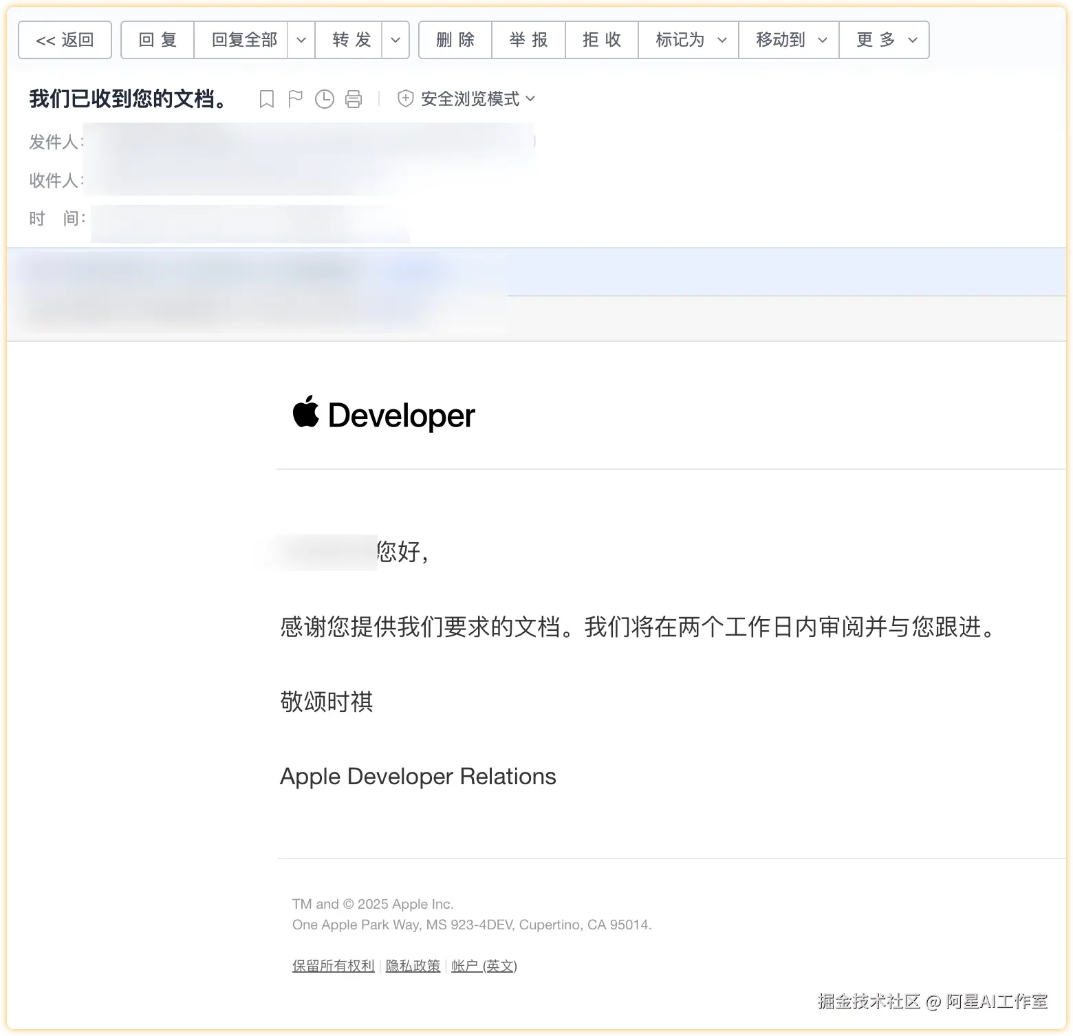Expand the 更多 options menu
The width and height of the screenshot is (1073, 1036).
884,40
